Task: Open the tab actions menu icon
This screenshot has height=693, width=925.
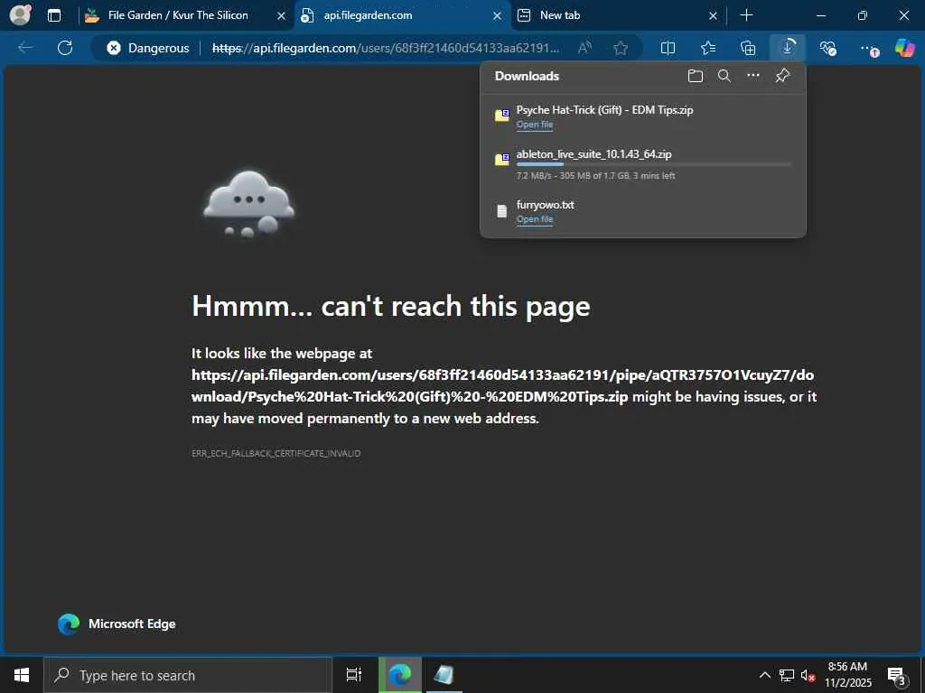Action: [x=54, y=15]
